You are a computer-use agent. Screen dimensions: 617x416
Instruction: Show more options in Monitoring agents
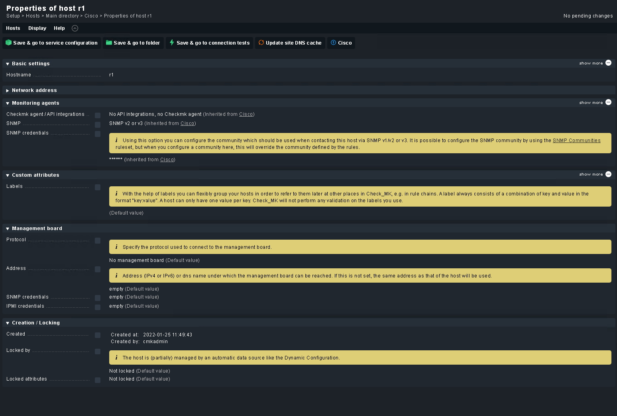pyautogui.click(x=608, y=102)
